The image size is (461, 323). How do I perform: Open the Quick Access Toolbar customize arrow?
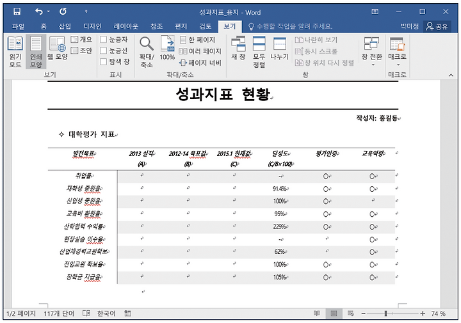pyautogui.click(x=86, y=12)
